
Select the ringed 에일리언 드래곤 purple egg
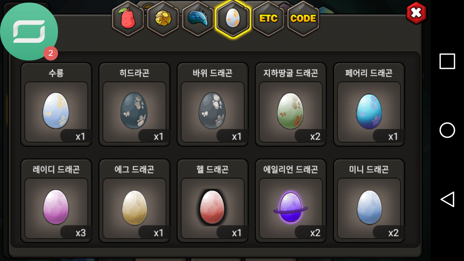(291, 201)
